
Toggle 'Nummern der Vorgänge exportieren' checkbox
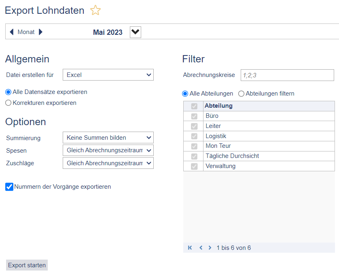pyautogui.click(x=9, y=187)
